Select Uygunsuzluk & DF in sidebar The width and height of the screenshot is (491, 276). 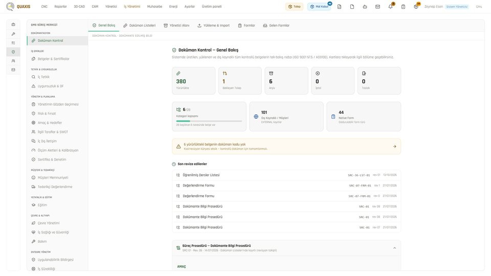click(57, 86)
